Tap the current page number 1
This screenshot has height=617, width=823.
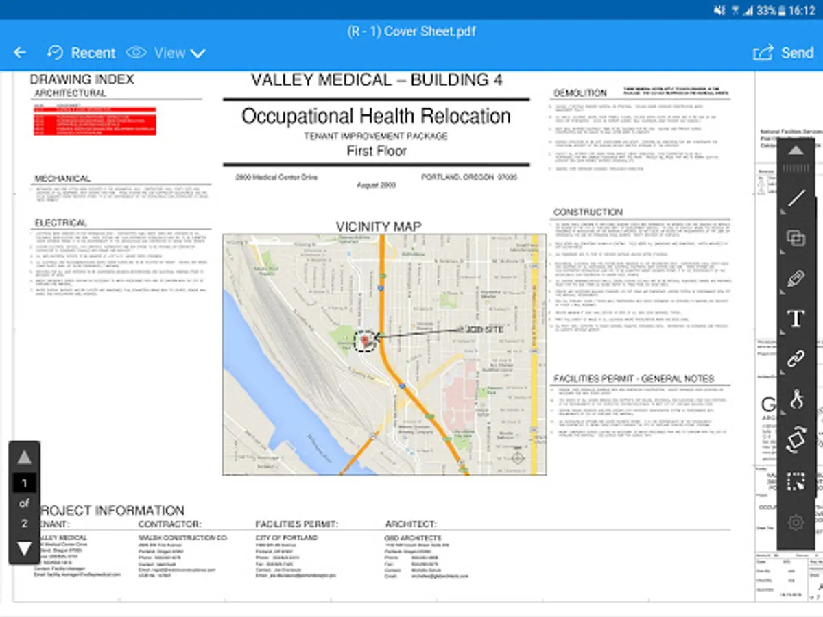pyautogui.click(x=24, y=483)
